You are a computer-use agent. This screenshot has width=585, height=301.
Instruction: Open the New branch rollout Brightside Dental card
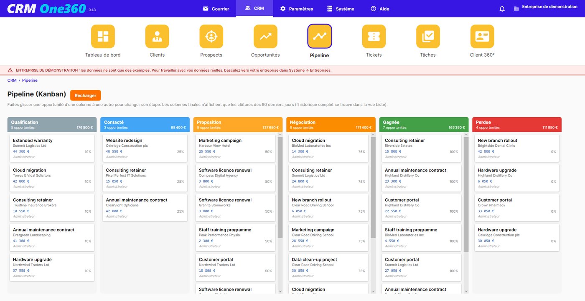(517, 148)
